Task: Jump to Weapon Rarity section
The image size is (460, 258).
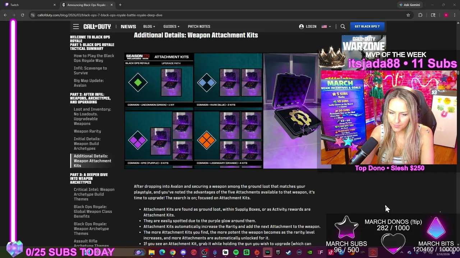Action: (x=87, y=131)
